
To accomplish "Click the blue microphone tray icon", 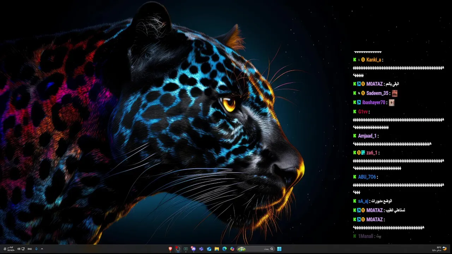I will point(36,249).
